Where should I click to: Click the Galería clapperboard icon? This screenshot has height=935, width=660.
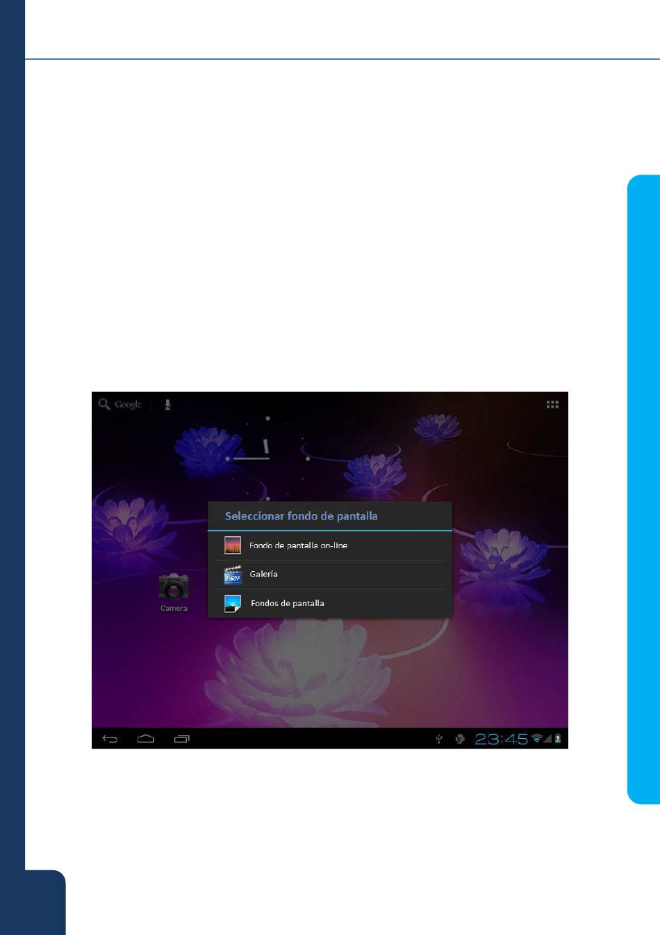(233, 575)
